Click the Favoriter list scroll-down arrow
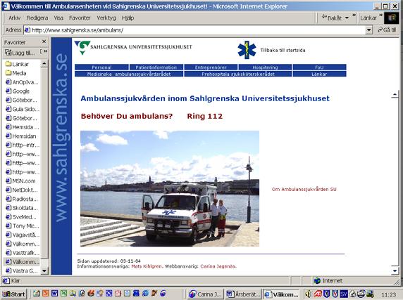 [44, 270]
